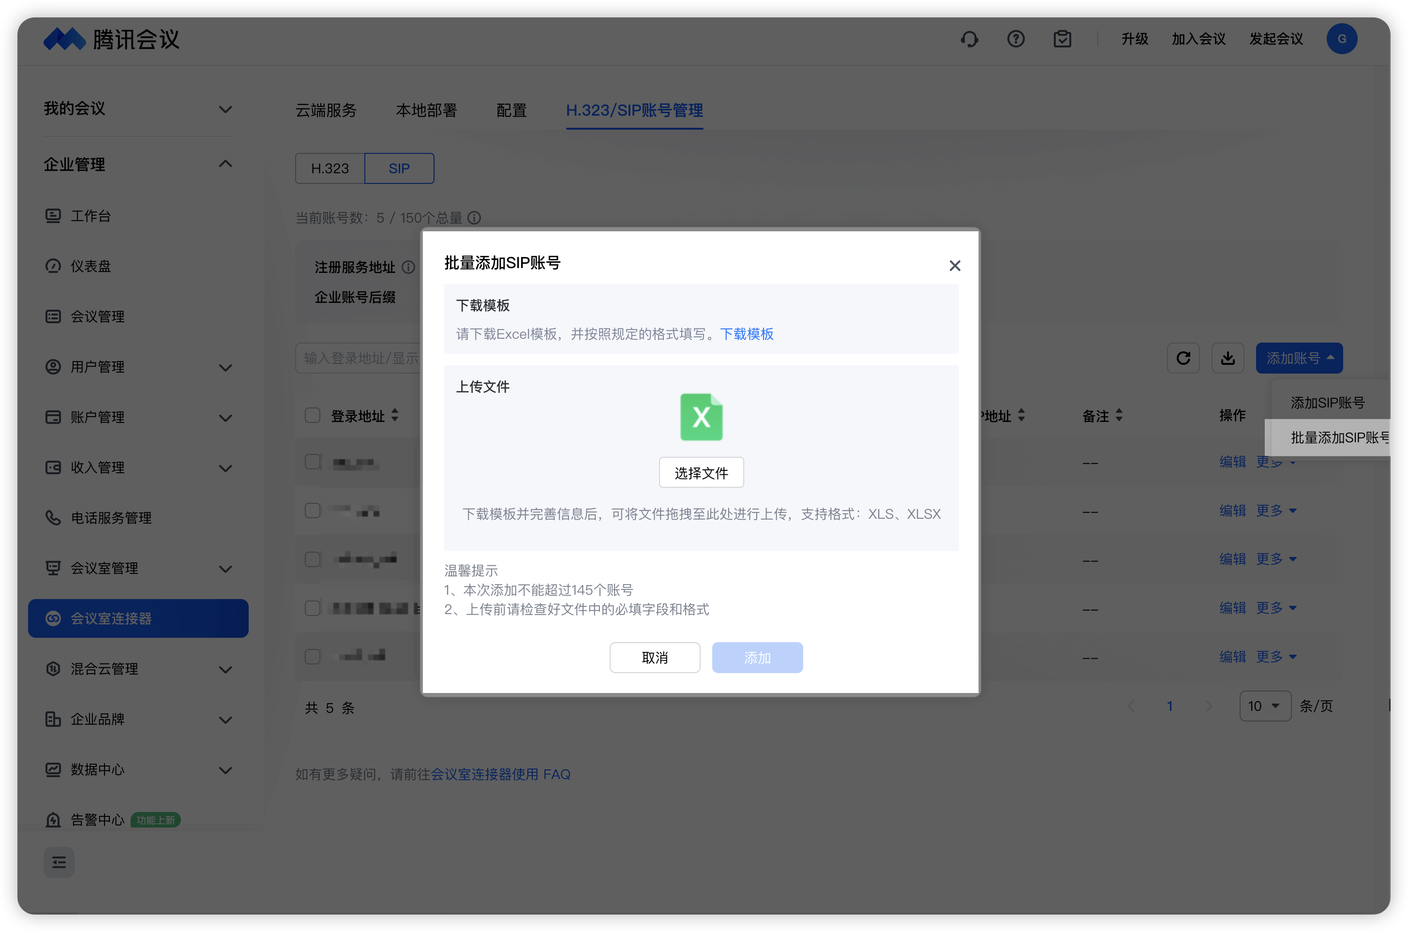Expand 账户管理 submenu
This screenshot has width=1408, height=932.
225,418
